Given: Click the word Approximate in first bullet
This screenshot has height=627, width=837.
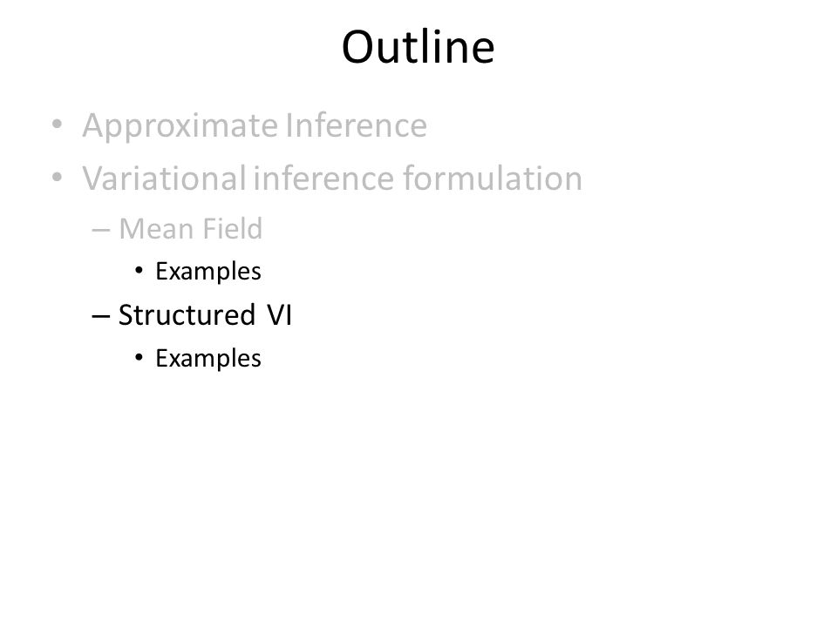Looking at the screenshot, I should pyautogui.click(x=180, y=127).
